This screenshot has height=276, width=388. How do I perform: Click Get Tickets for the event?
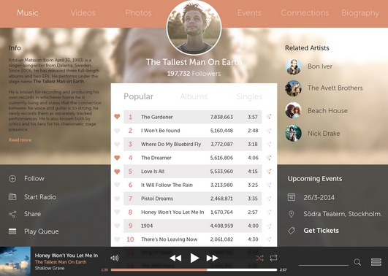[x=322, y=231]
